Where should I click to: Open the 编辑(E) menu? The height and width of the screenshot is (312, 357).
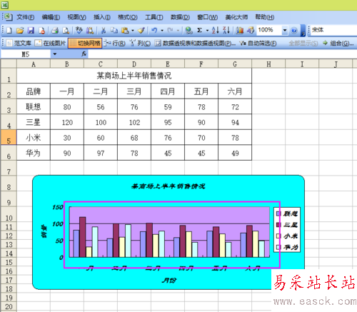pyautogui.click(x=51, y=17)
